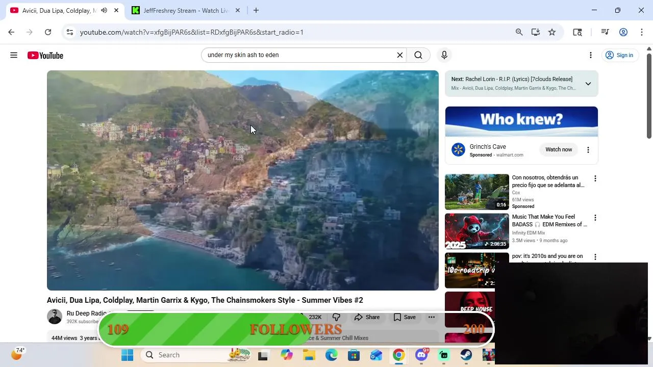The image size is (653, 367).
Task: Open Discord from the taskbar
Action: [x=421, y=355]
